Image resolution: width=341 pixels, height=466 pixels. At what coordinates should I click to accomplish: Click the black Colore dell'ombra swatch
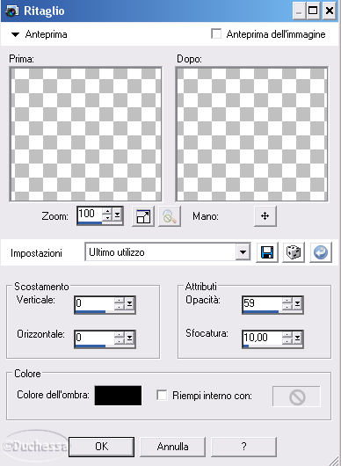[x=119, y=396]
